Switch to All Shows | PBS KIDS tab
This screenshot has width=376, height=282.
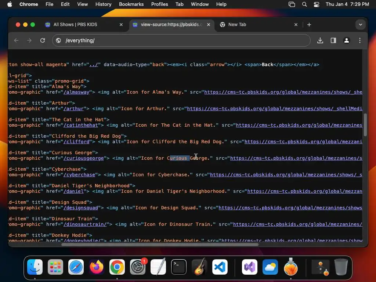[75, 25]
